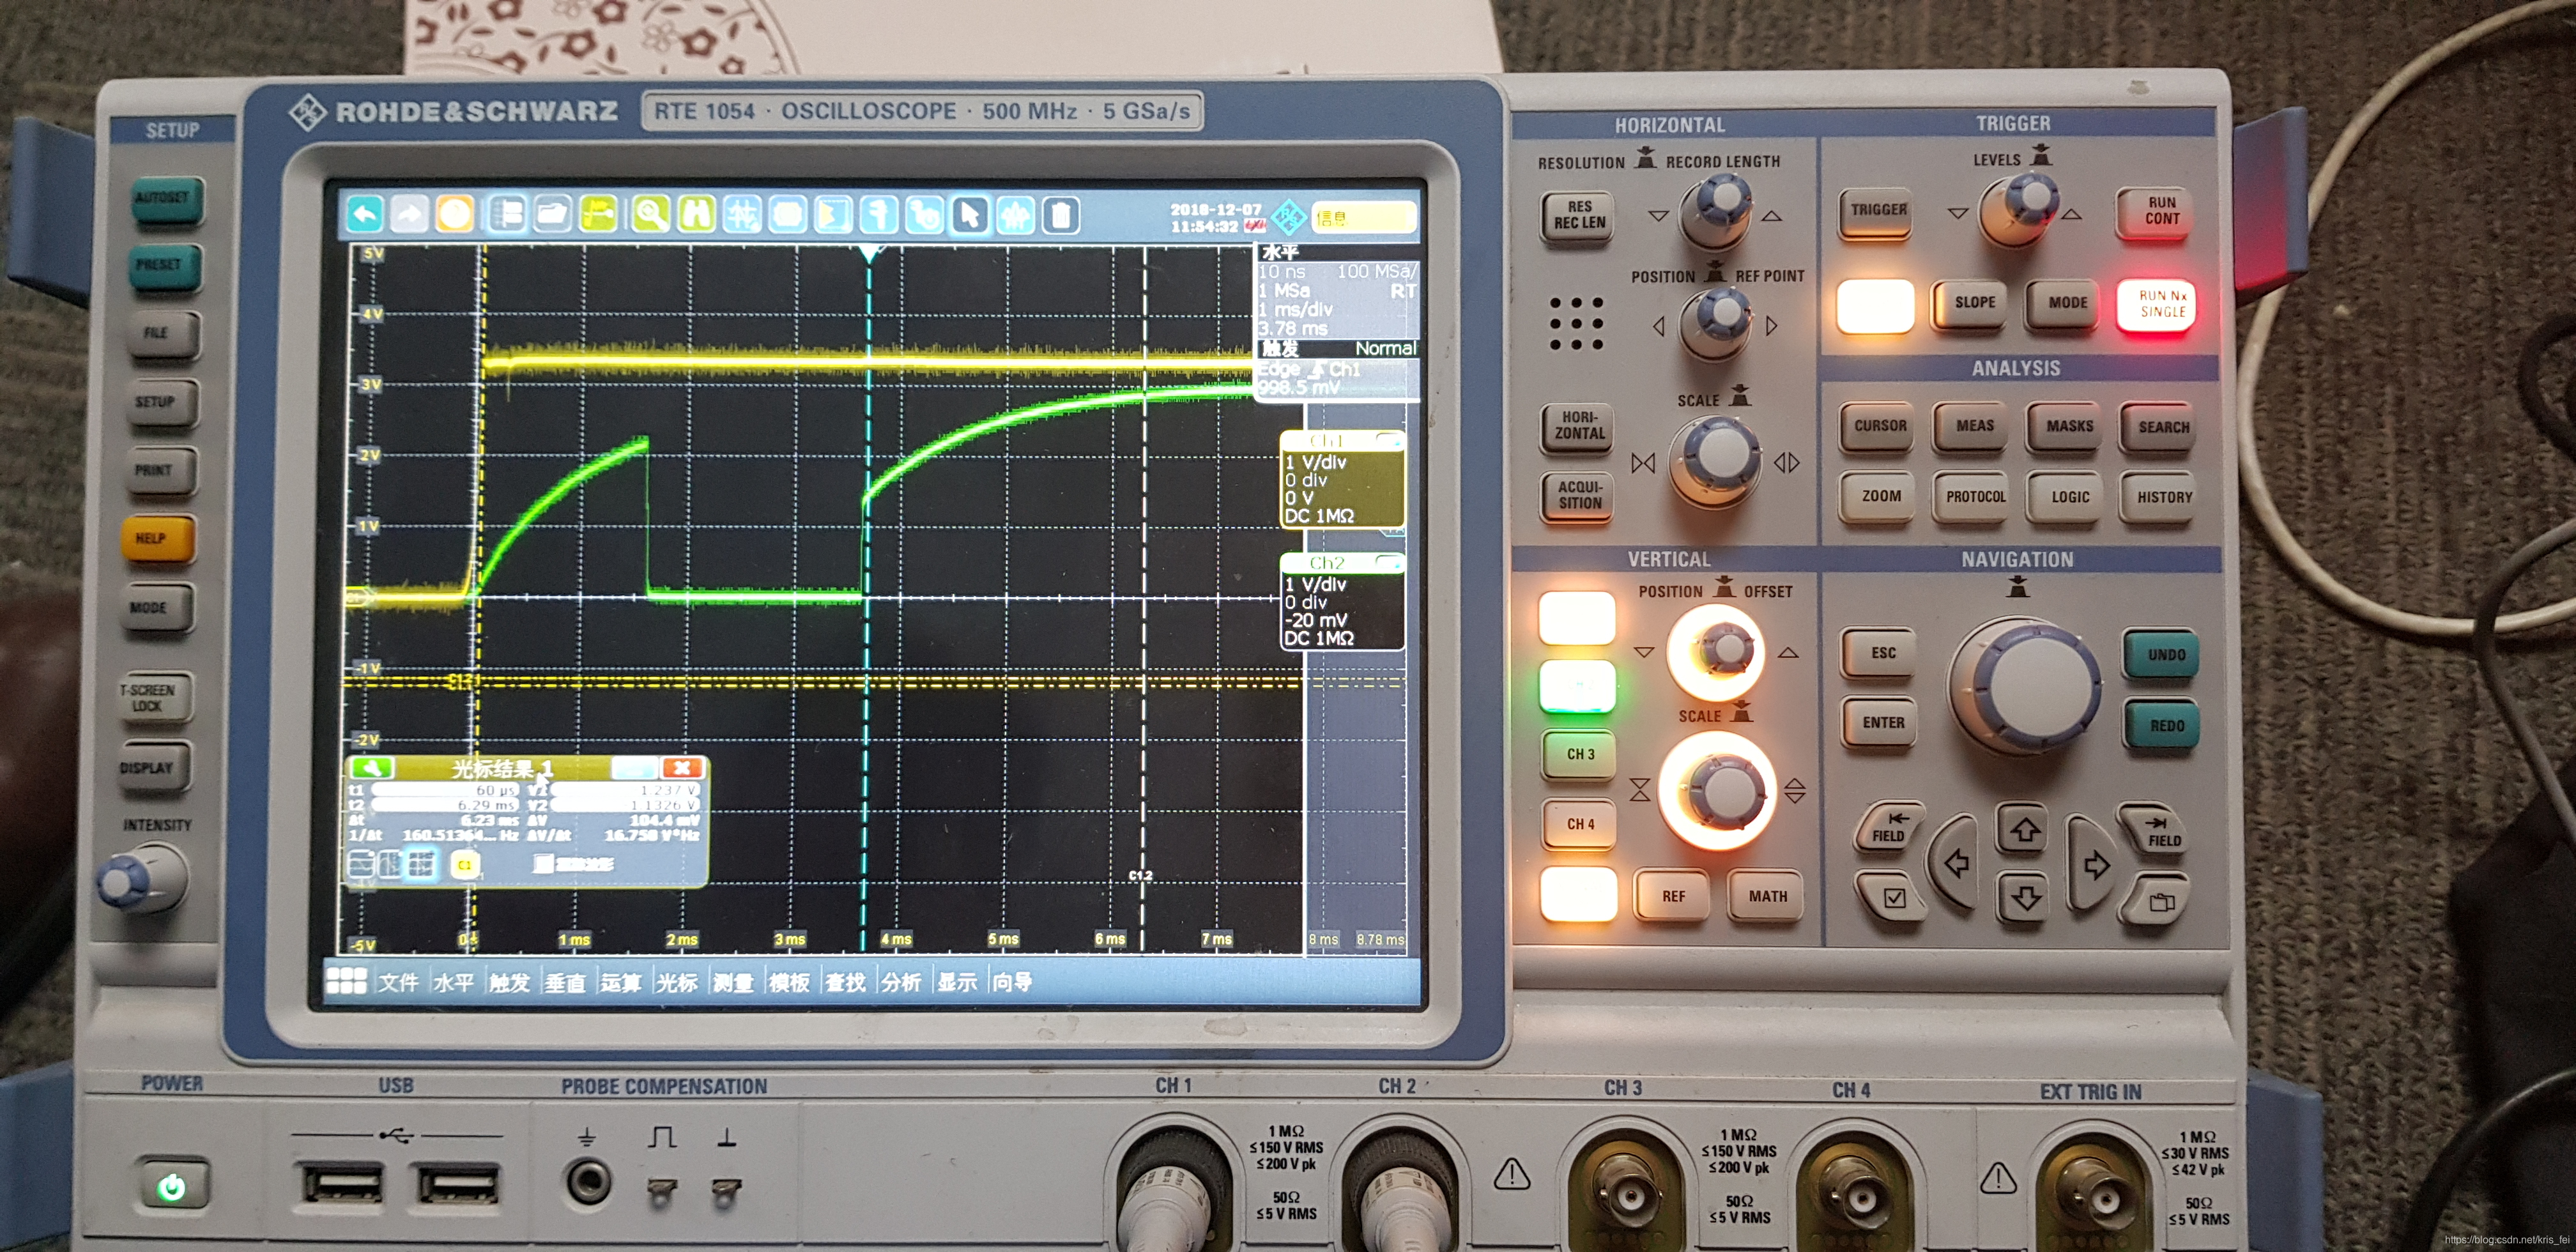Select horizontal cursor type icon in results box
The image size is (2576, 1252).
click(x=362, y=864)
